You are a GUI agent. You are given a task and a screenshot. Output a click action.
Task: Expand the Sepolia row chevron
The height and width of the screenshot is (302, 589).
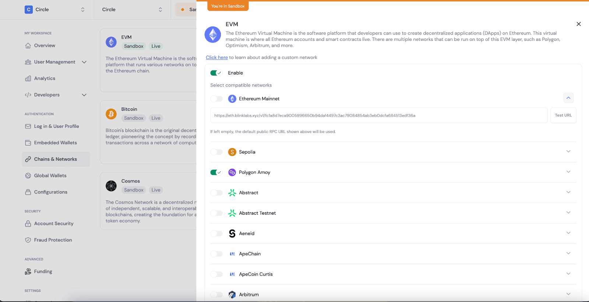coord(568,151)
